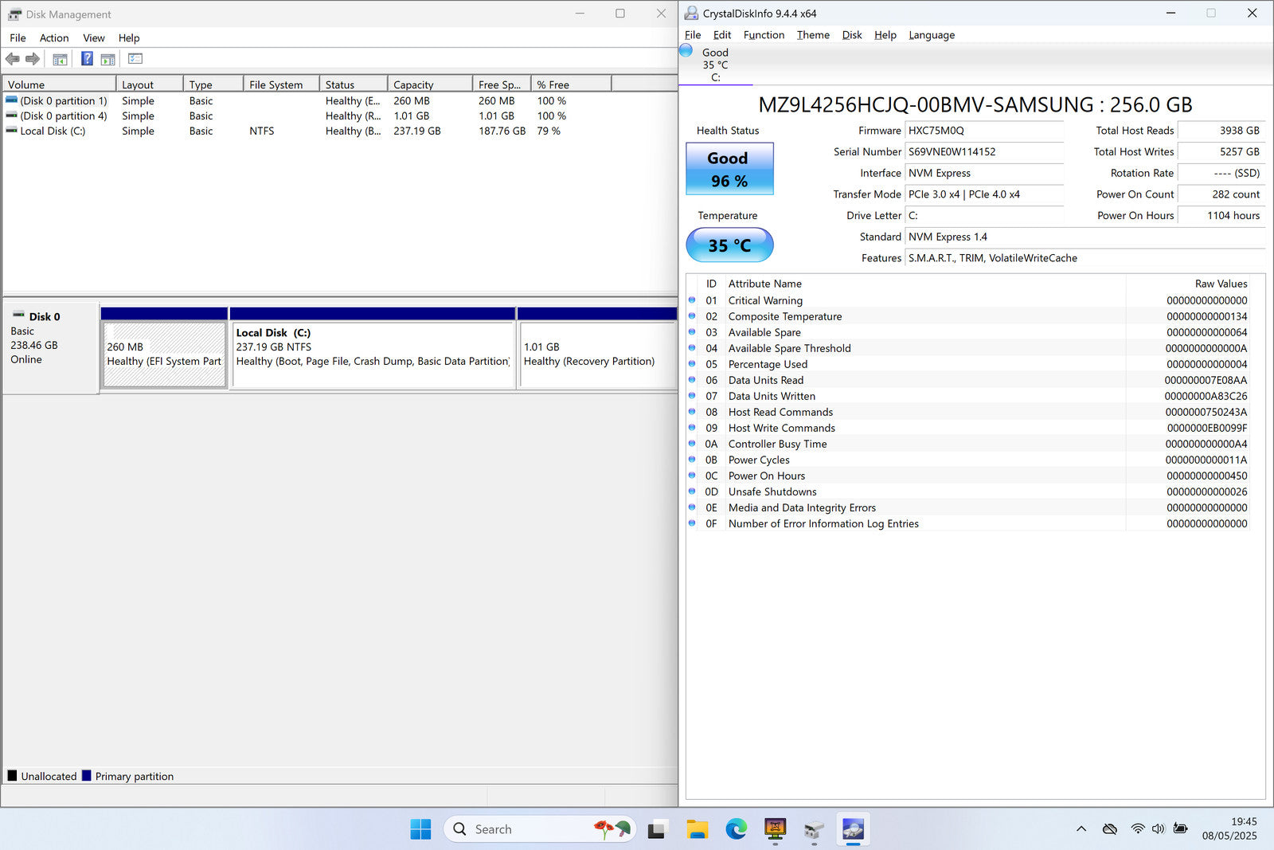The width and height of the screenshot is (1274, 850).
Task: Open the Function menu in CrystalDiskInfo
Action: (764, 35)
